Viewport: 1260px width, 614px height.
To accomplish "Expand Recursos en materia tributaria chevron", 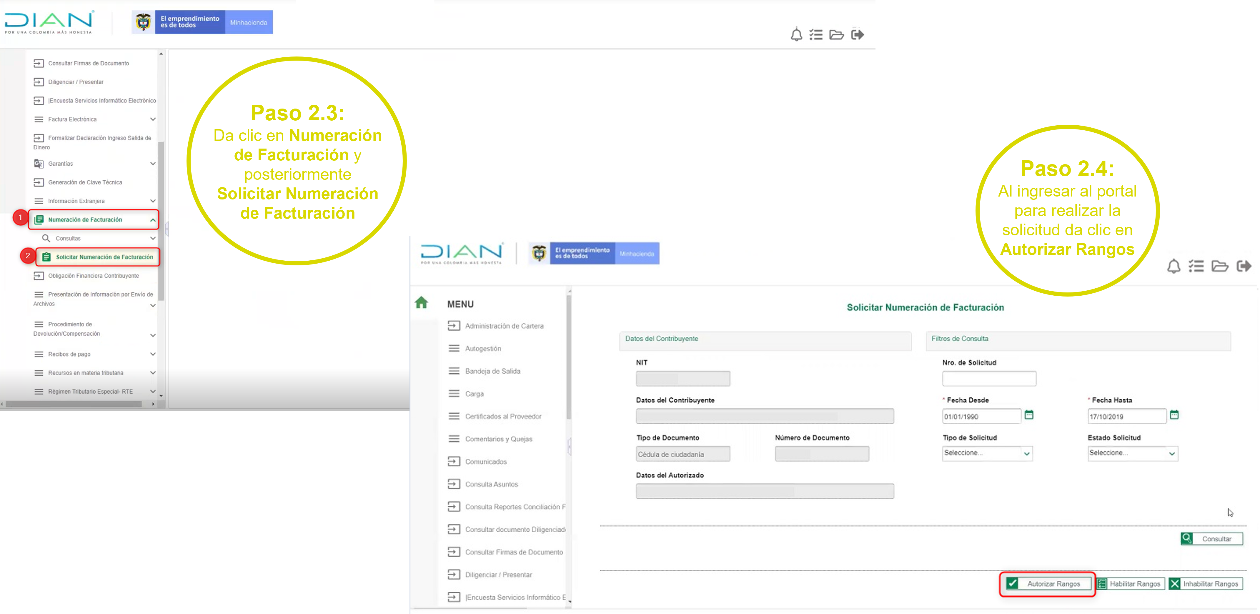I will 153,373.
